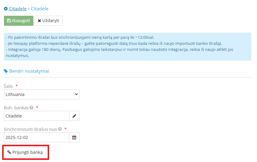Screen dimensions: 257x162
Task: Click the sync date field 2025-12-02
Action: tap(36, 137)
